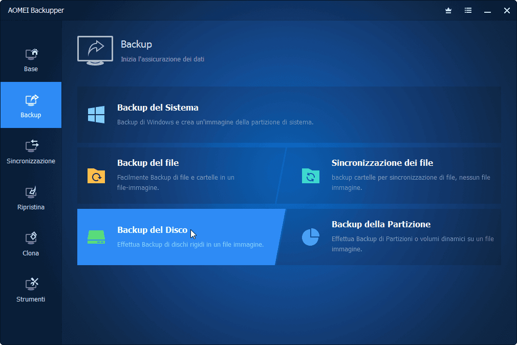The image size is (517, 345).
Task: Click the 'Backup di Windows e crea un'immagine' description
Action: pyautogui.click(x=216, y=122)
